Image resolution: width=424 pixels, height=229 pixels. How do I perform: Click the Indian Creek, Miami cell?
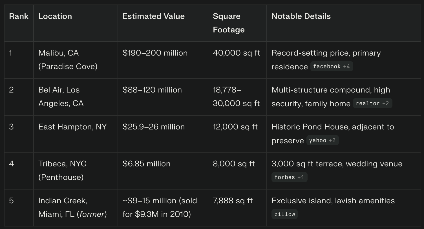pyautogui.click(x=76, y=208)
